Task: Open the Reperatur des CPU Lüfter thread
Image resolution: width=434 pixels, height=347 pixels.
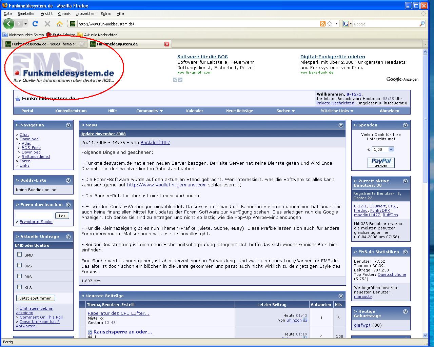Action: pos(119,313)
